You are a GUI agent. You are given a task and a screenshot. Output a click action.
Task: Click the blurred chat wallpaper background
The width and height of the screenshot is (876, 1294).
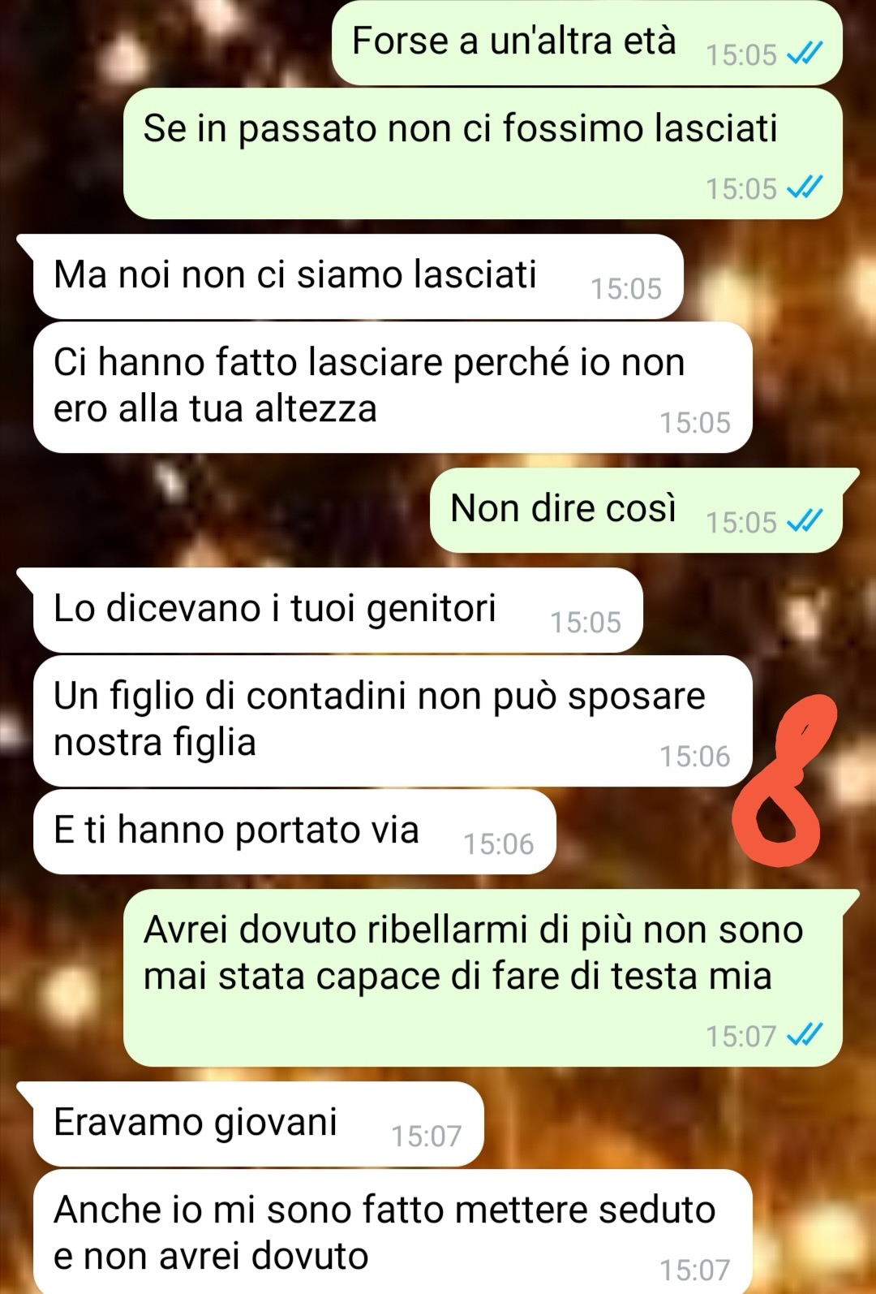pos(162,503)
